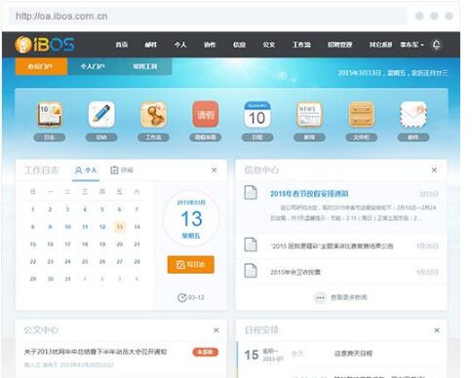The width and height of the screenshot is (472, 378).
Task: Open the 招聘管理 menu in the top navigation
Action: 339,45
